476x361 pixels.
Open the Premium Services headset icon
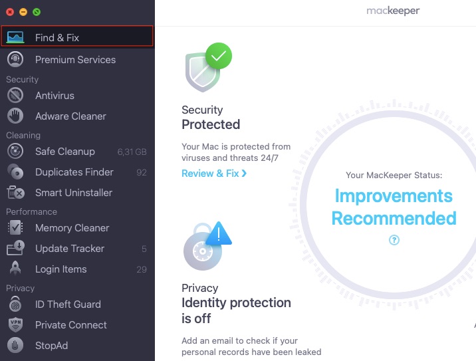[15, 59]
